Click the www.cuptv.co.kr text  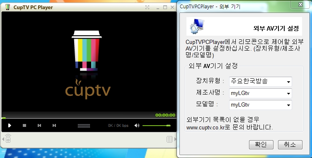click(x=206, y=127)
